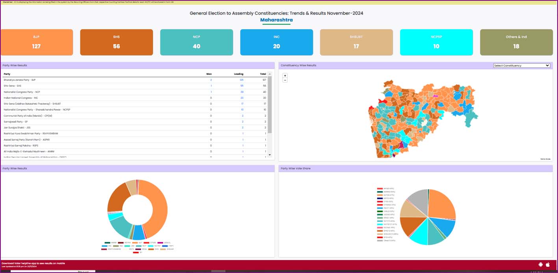Click the party table scrollbar down arrow
Screen dimensions: 558x273
point(270,155)
